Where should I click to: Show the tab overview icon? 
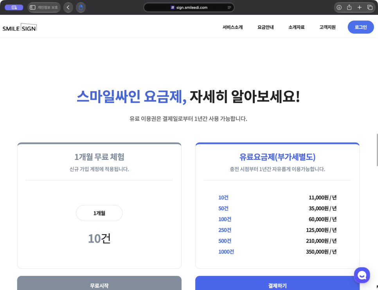click(370, 7)
